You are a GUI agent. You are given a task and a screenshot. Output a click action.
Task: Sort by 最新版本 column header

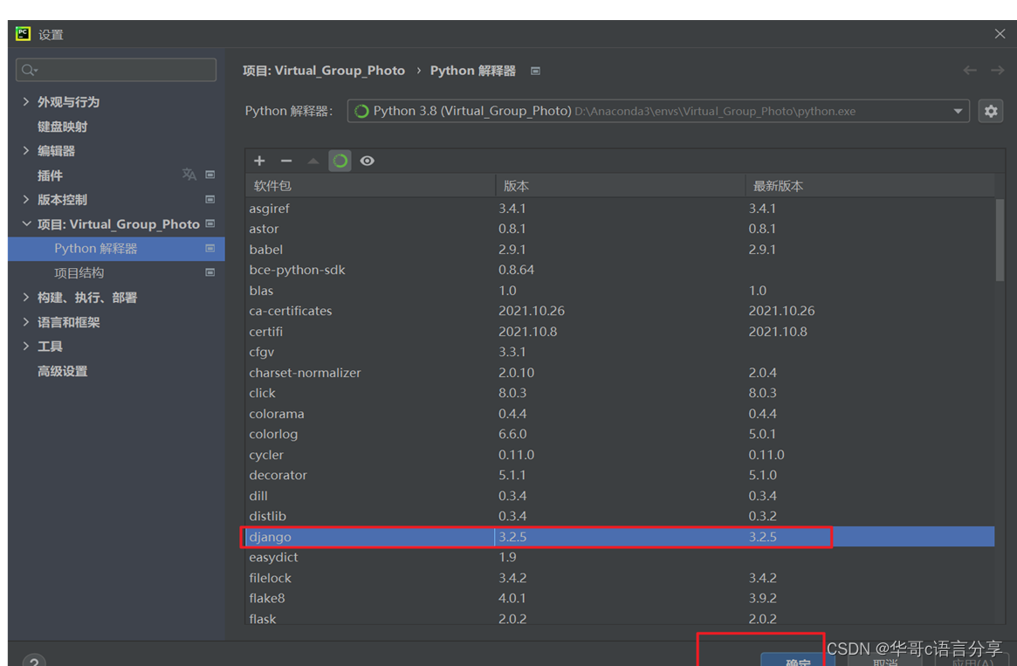[x=869, y=185]
